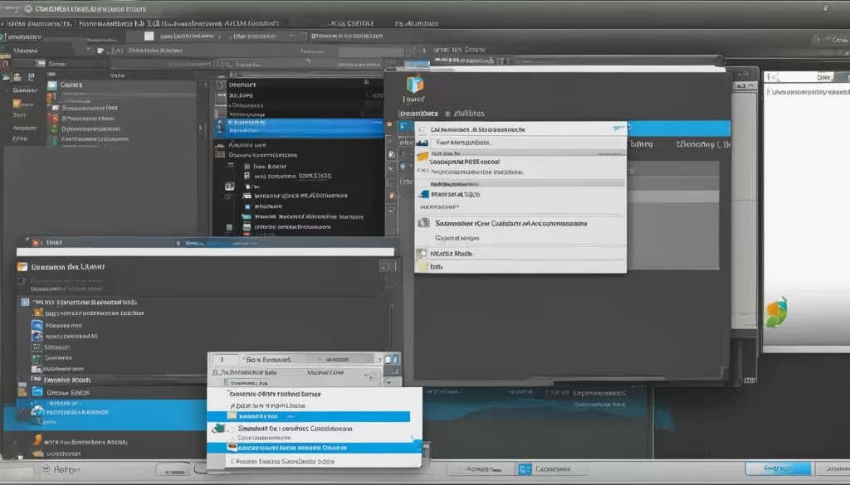Click the orange-and-blue cube icon in the dark dialog

(415, 85)
